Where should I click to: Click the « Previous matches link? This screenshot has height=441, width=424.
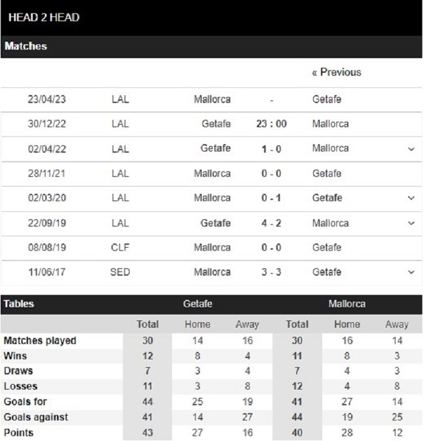(x=337, y=72)
